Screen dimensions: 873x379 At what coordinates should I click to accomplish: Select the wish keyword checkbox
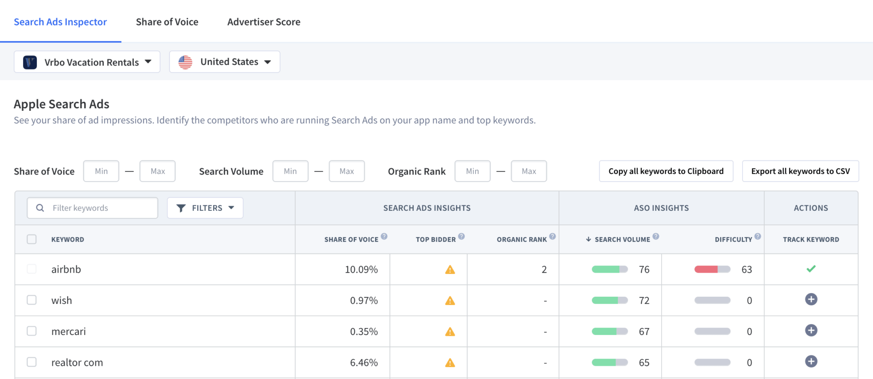(31, 300)
